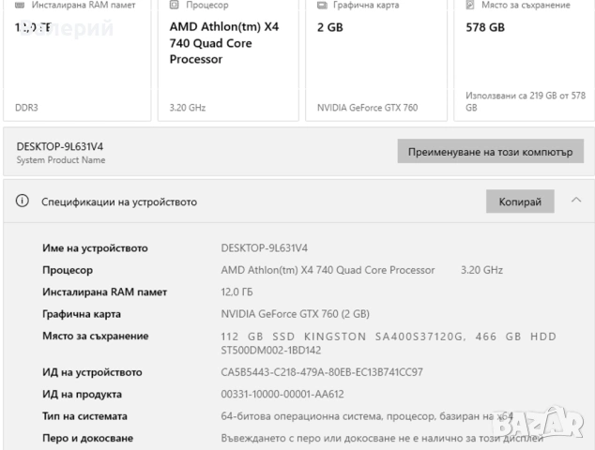Click the 'Място за съхранение' row label
The width and height of the screenshot is (595, 450).
pos(95,337)
